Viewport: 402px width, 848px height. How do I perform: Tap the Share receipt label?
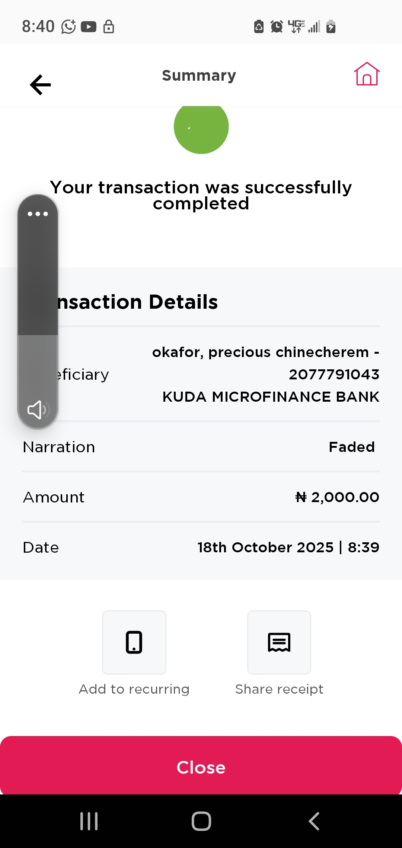pyautogui.click(x=279, y=689)
